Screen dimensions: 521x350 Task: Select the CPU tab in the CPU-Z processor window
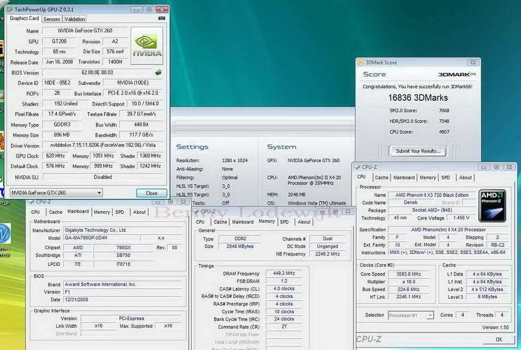[x=362, y=177]
